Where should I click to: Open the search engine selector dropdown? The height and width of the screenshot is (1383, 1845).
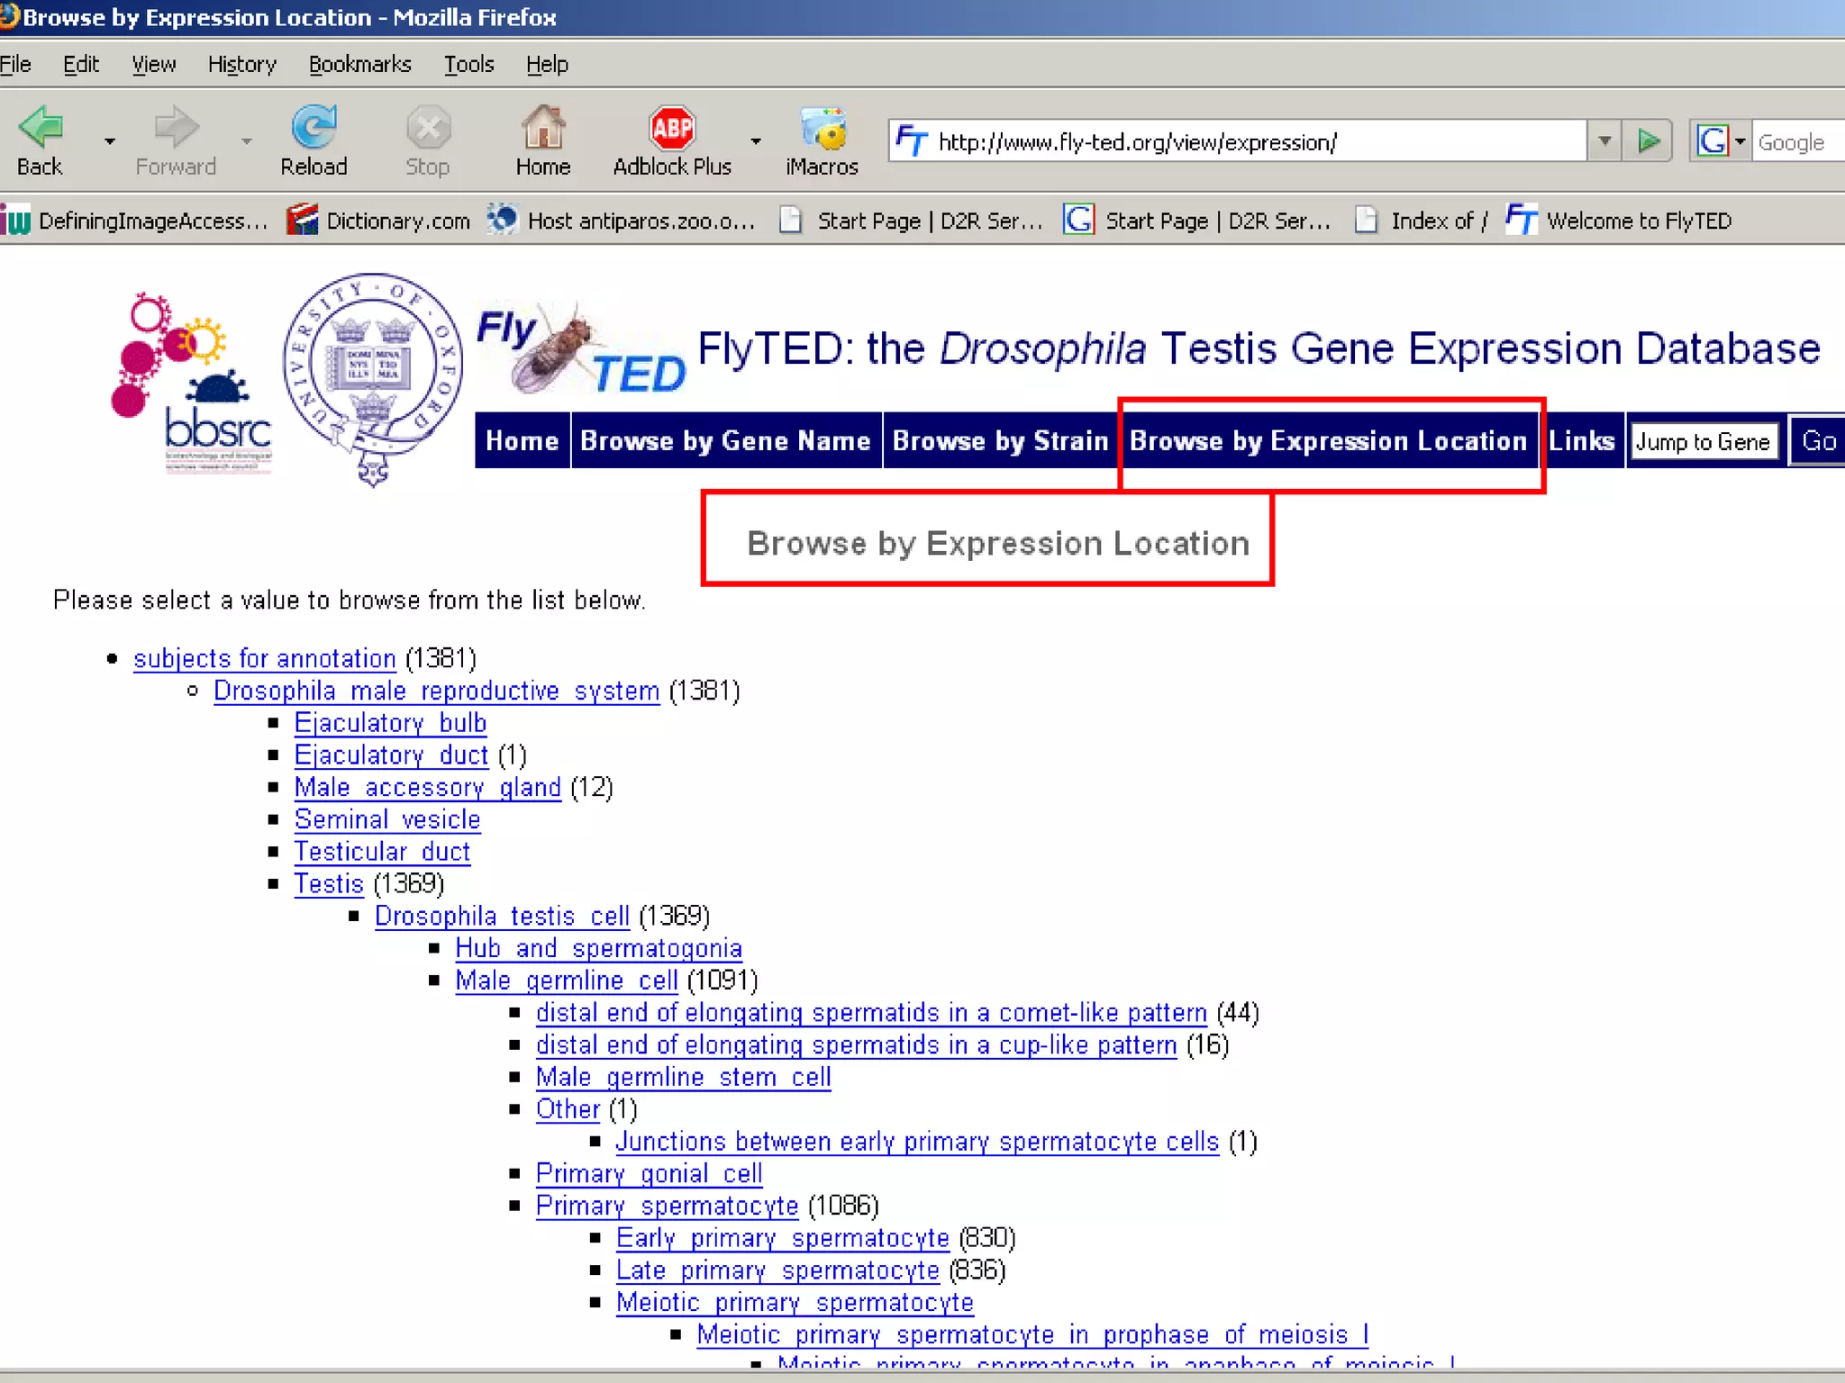coord(1740,141)
